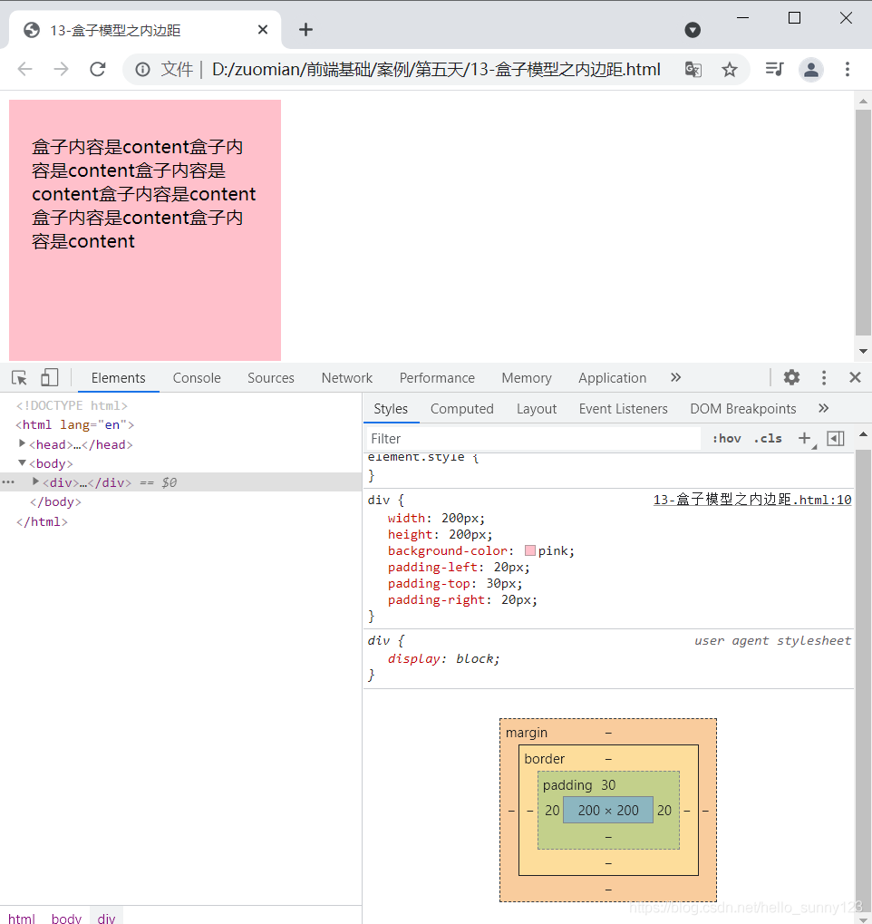
Task: Open the hidden tabs overflow chevron
Action: [x=675, y=377]
